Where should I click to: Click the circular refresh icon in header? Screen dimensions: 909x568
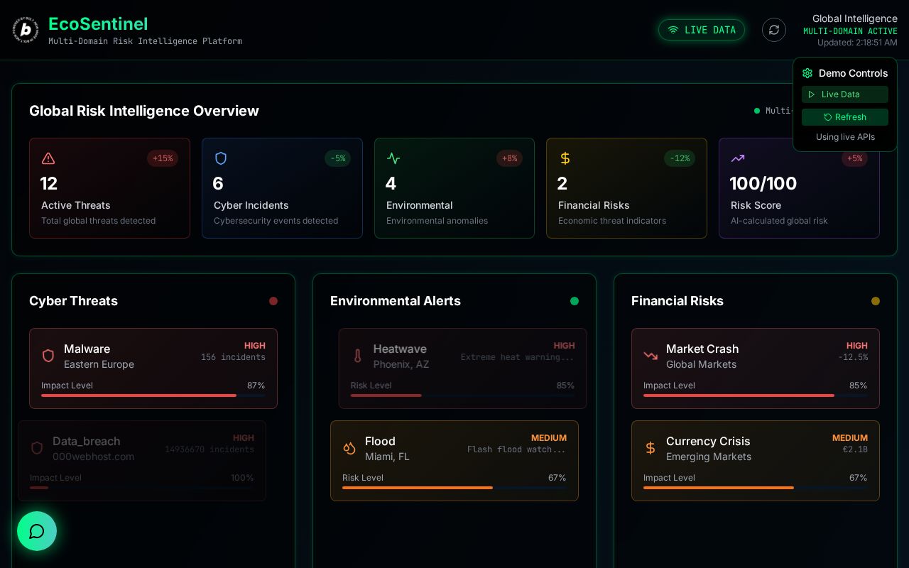coord(774,30)
